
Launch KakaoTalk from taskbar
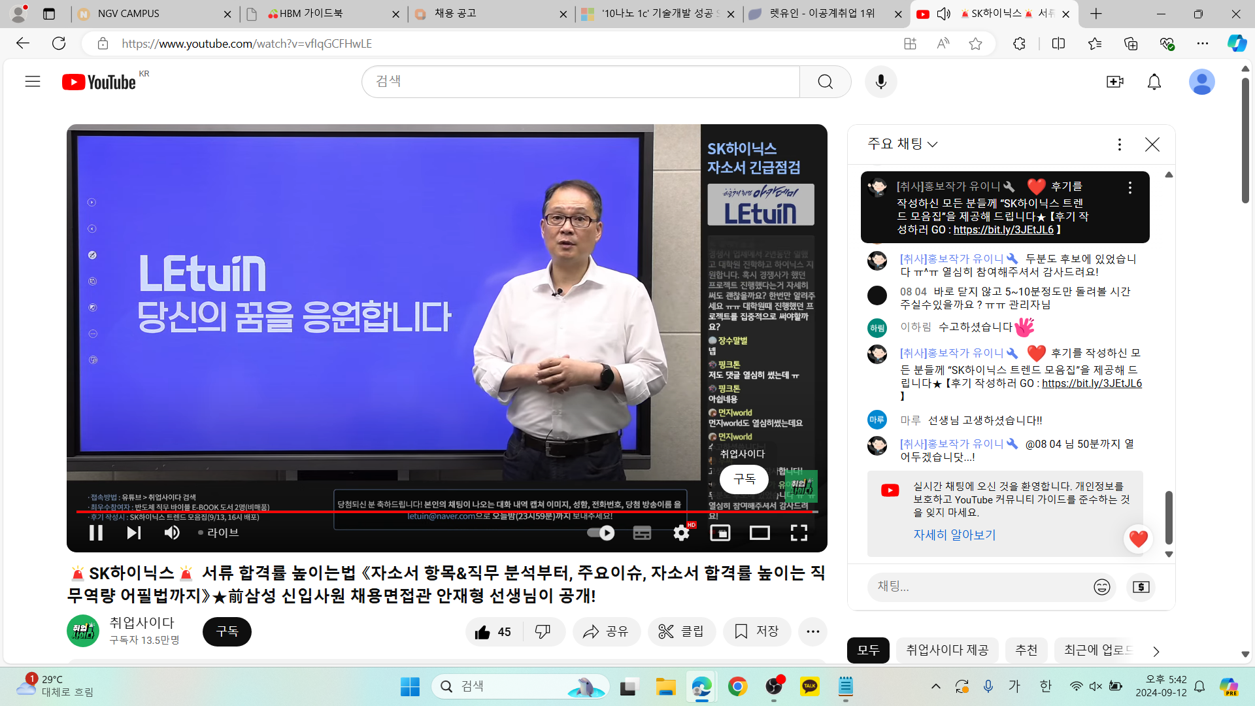(809, 686)
